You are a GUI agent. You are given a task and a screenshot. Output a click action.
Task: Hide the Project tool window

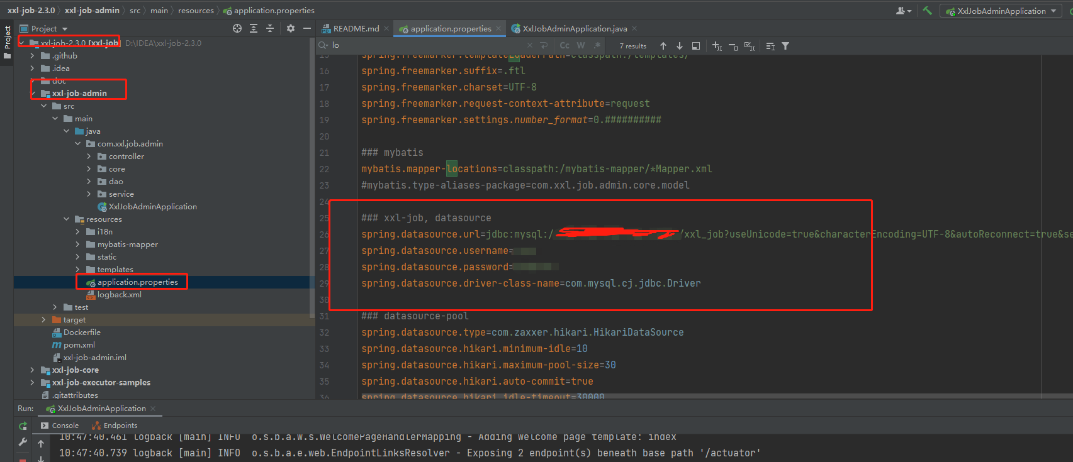point(306,28)
